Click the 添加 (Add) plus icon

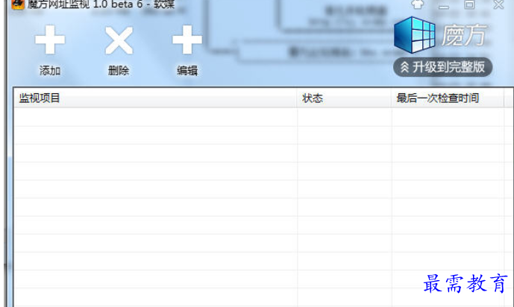pos(50,39)
